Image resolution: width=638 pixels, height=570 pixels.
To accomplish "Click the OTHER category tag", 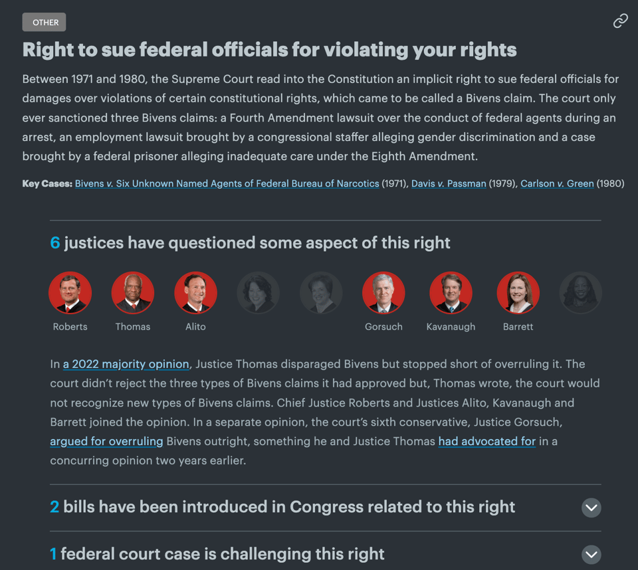I will coord(45,23).
